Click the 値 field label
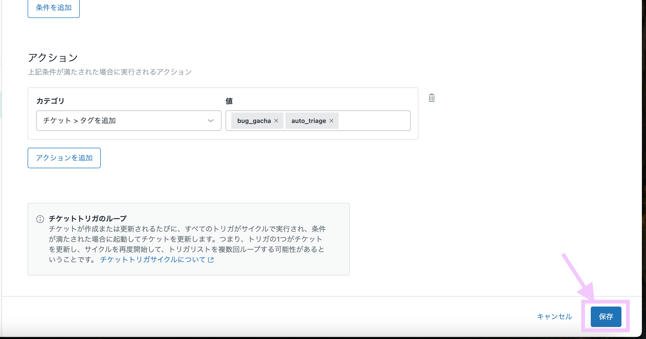This screenshot has height=339, width=646. 229,101
